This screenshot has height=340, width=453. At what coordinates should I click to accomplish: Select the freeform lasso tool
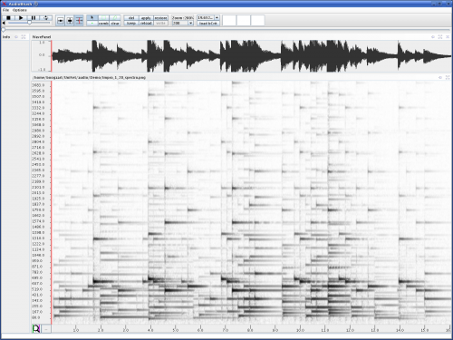(x=115, y=18)
